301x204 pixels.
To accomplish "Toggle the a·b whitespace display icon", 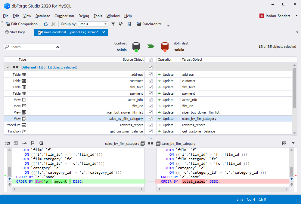I will 24,143.
